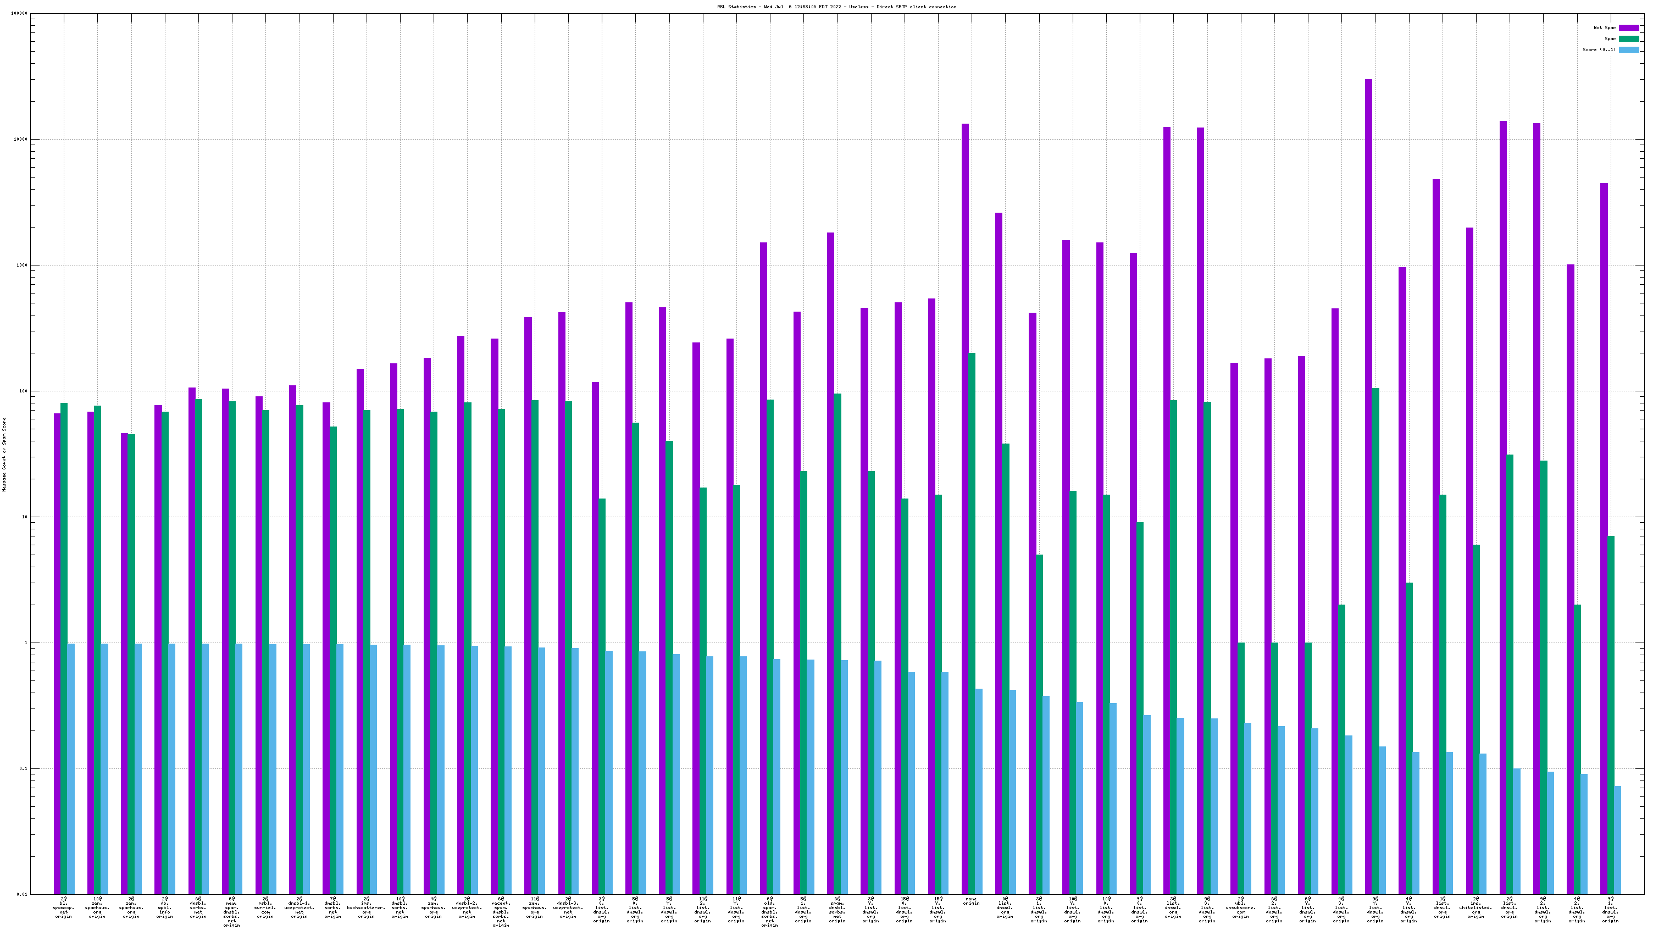Screen dimensions: 1653x930
Task: Click the blue Score (0..1) legend swatch
Action: click(1629, 49)
